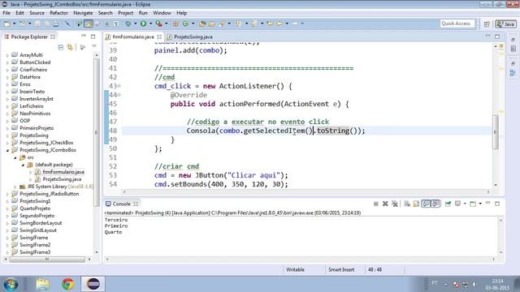Toggle Link with Editor in Package Explorer
Image resolution: width=520 pixels, height=292 pixels.
coord(70,47)
